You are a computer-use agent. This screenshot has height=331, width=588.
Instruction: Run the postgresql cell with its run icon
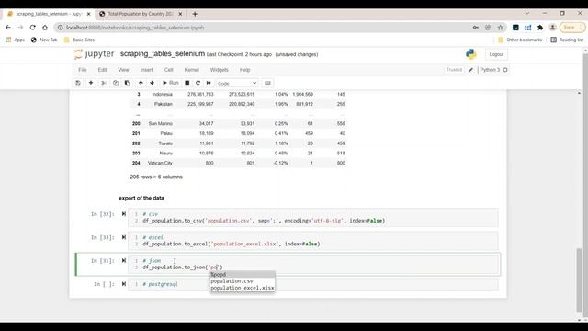(x=124, y=284)
